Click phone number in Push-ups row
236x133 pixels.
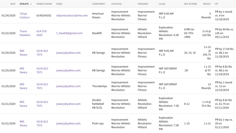click(x=42, y=123)
